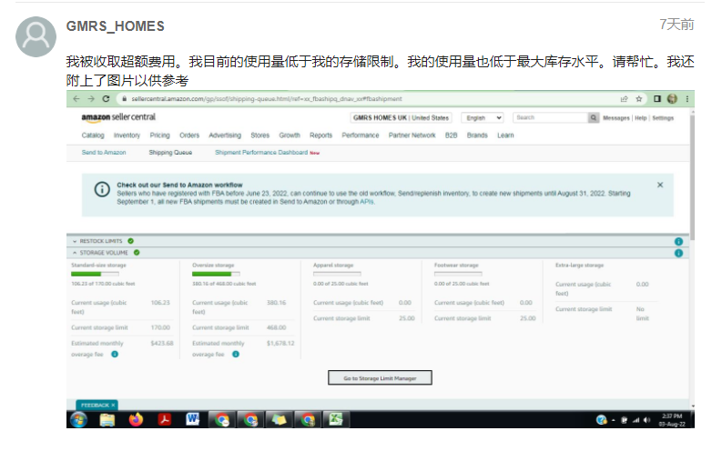Dismiss the Send to Amazon workflow banner
This screenshot has height=451, width=712.
pos(660,185)
